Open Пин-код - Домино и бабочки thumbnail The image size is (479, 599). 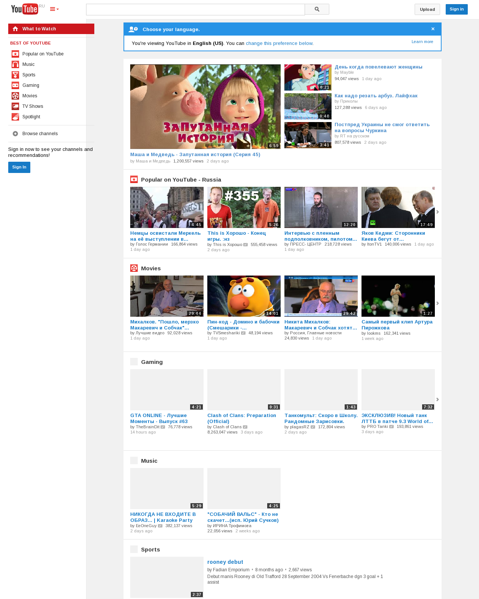point(244,296)
